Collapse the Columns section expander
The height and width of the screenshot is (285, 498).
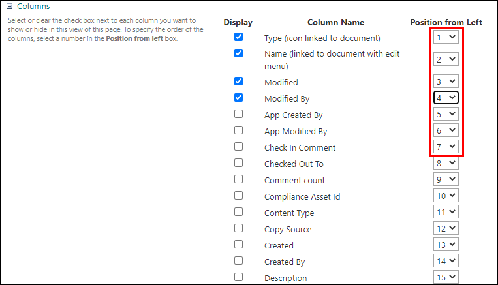click(10, 7)
